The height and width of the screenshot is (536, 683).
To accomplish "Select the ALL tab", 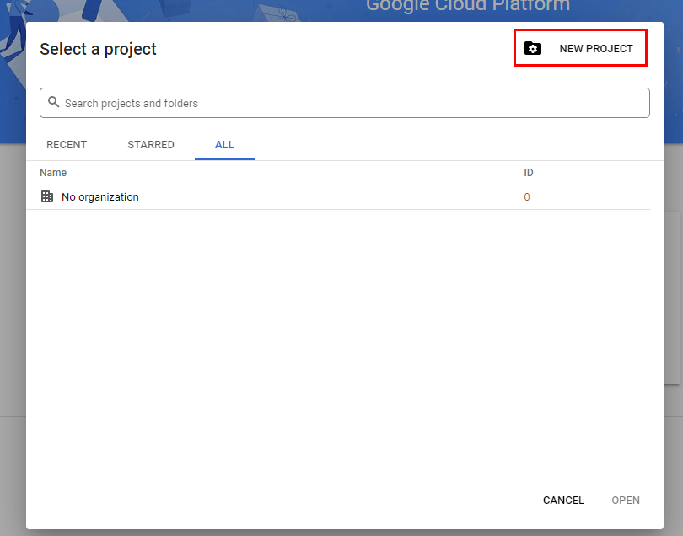I will [x=224, y=145].
